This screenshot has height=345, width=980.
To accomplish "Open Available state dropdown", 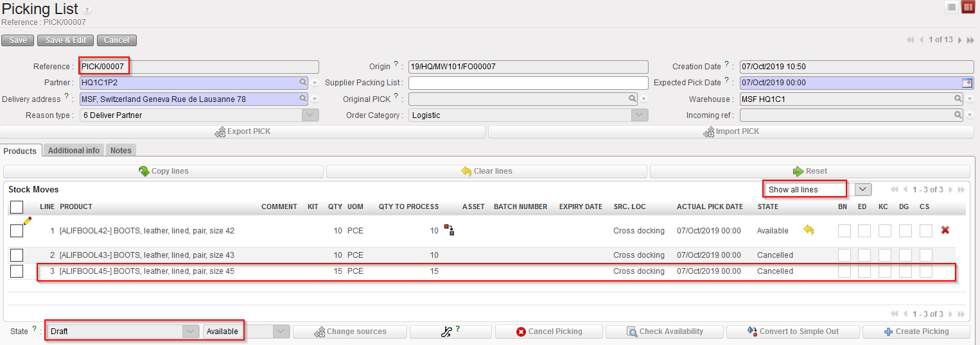I will coord(280,332).
